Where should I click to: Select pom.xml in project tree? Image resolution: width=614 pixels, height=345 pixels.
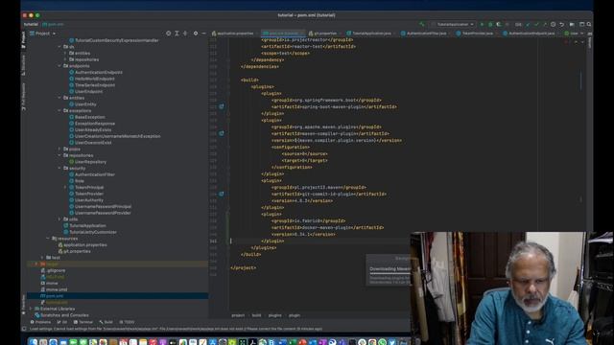55,296
